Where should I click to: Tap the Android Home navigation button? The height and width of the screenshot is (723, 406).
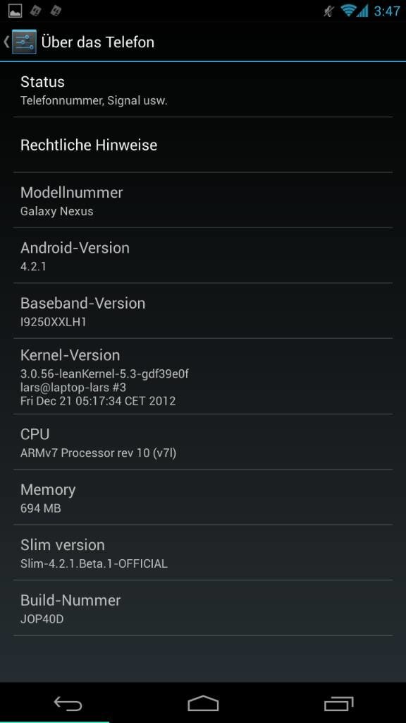pos(203,703)
